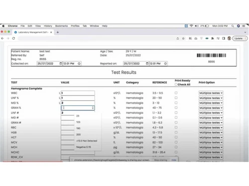Bookmark page with the star icon
This screenshot has height=186, width=249.
point(183,38)
